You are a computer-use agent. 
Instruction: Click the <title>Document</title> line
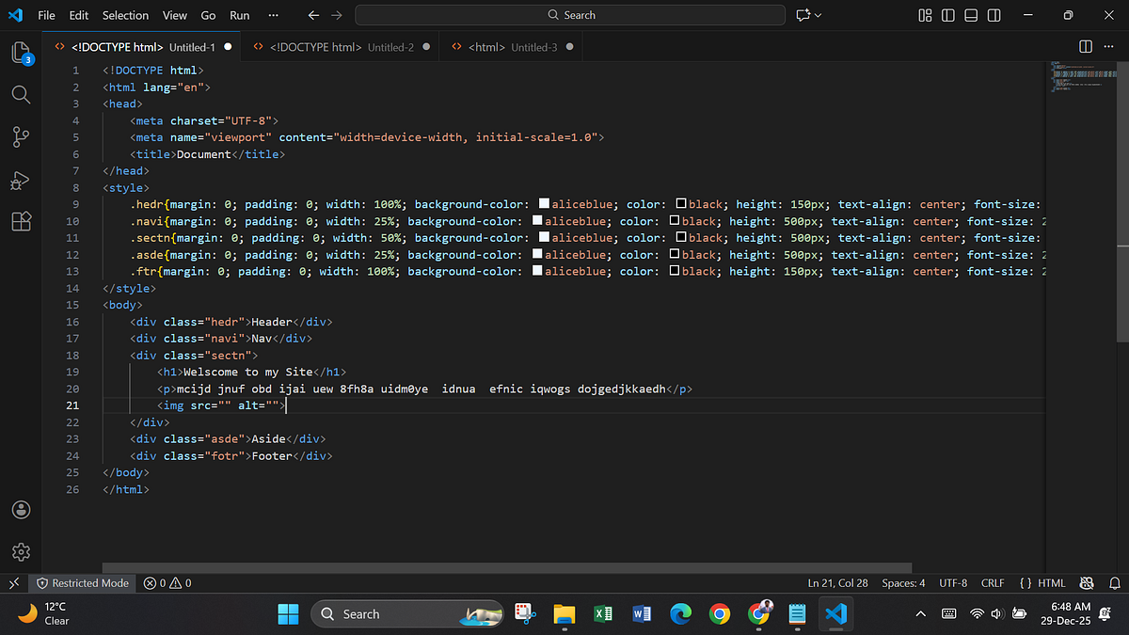point(207,154)
